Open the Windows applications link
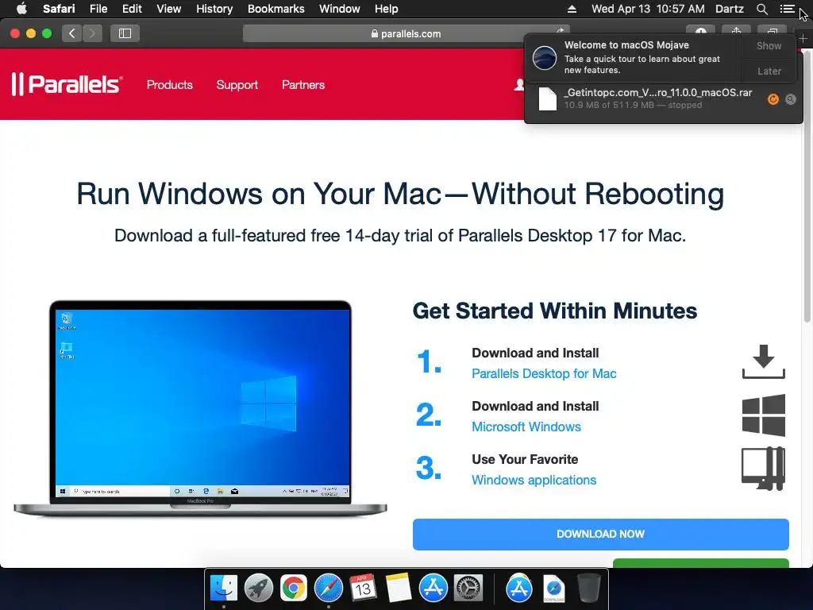 pyautogui.click(x=534, y=480)
